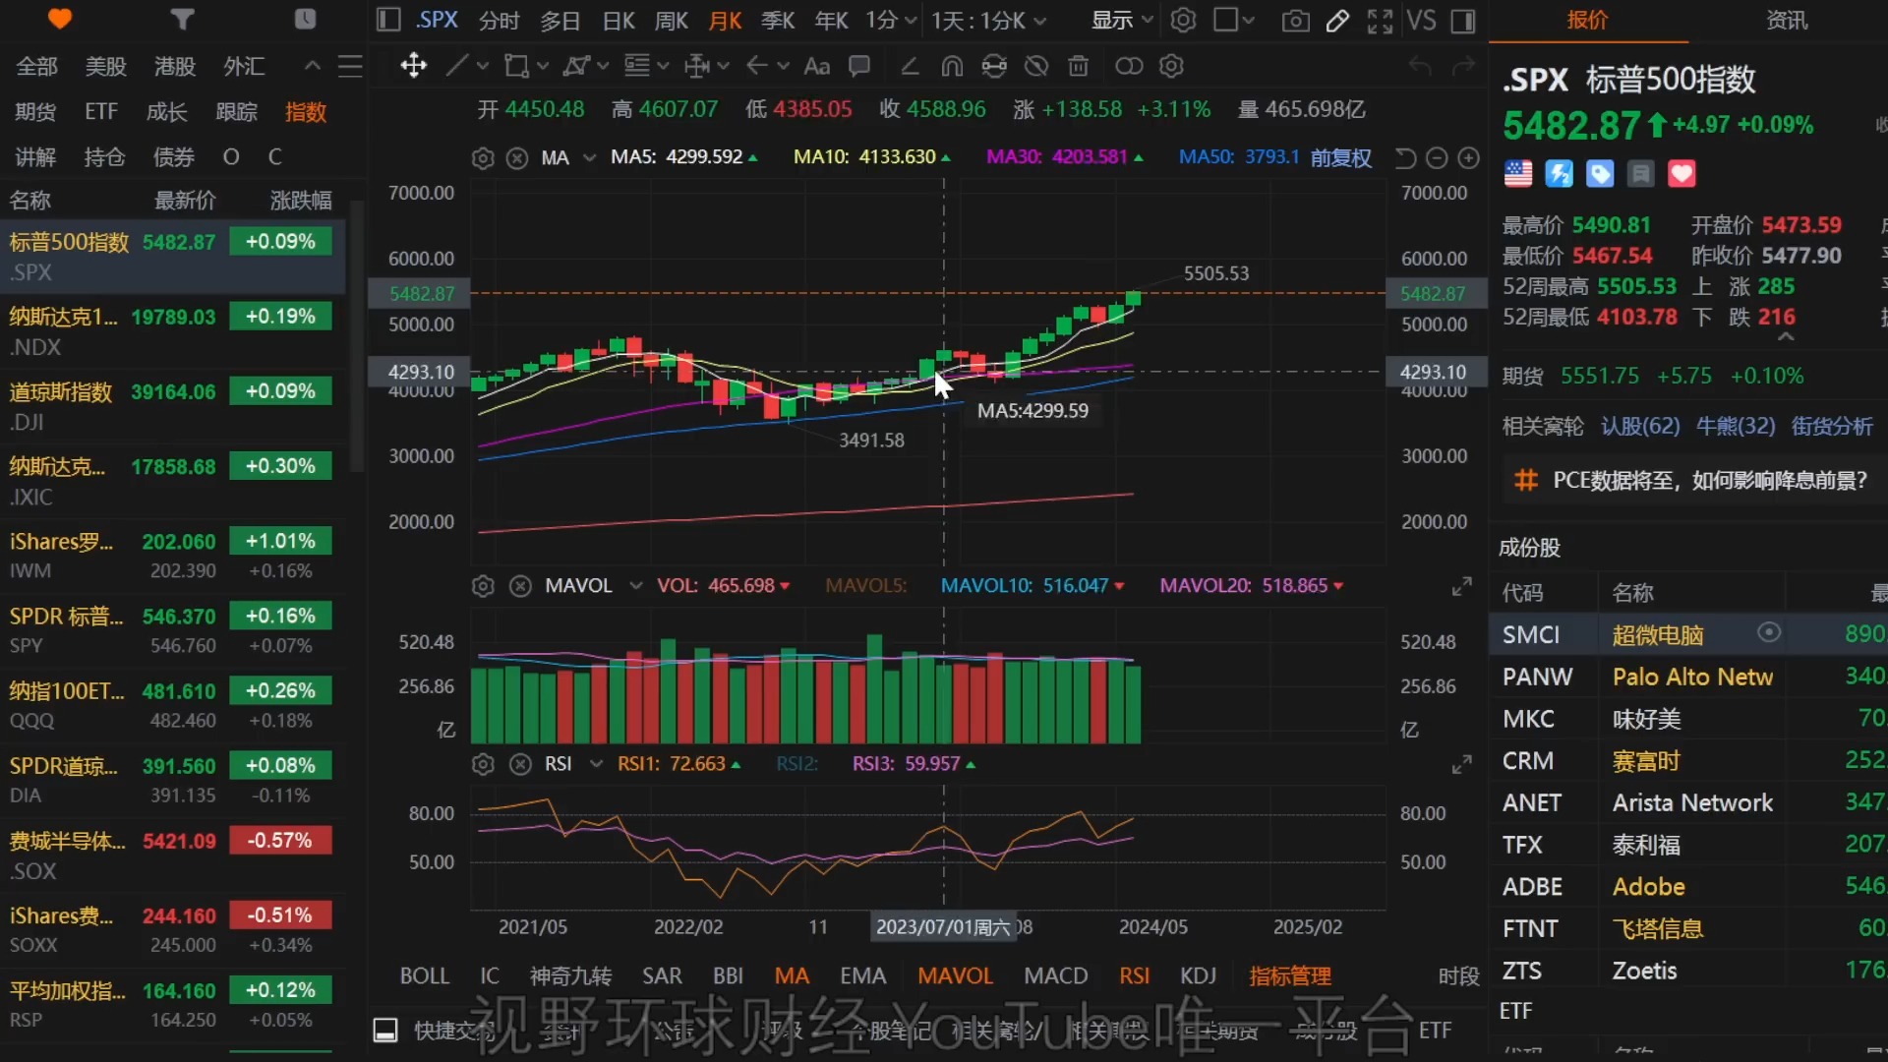Toggle the red heart favorite for SPX

click(1681, 174)
